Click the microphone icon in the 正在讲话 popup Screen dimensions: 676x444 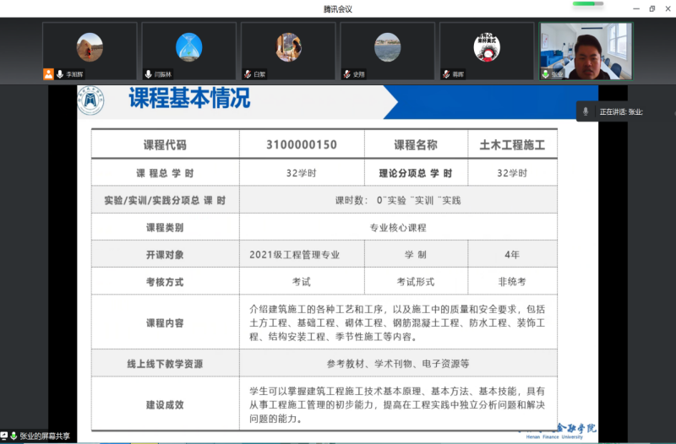coord(586,111)
